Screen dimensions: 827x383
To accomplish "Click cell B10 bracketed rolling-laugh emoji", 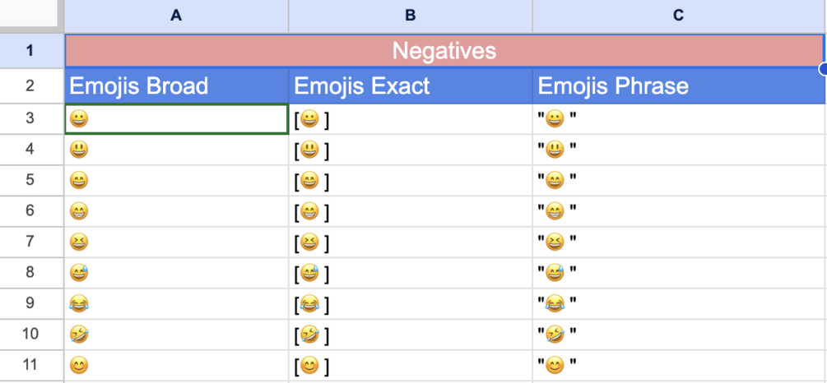I will pos(410,334).
